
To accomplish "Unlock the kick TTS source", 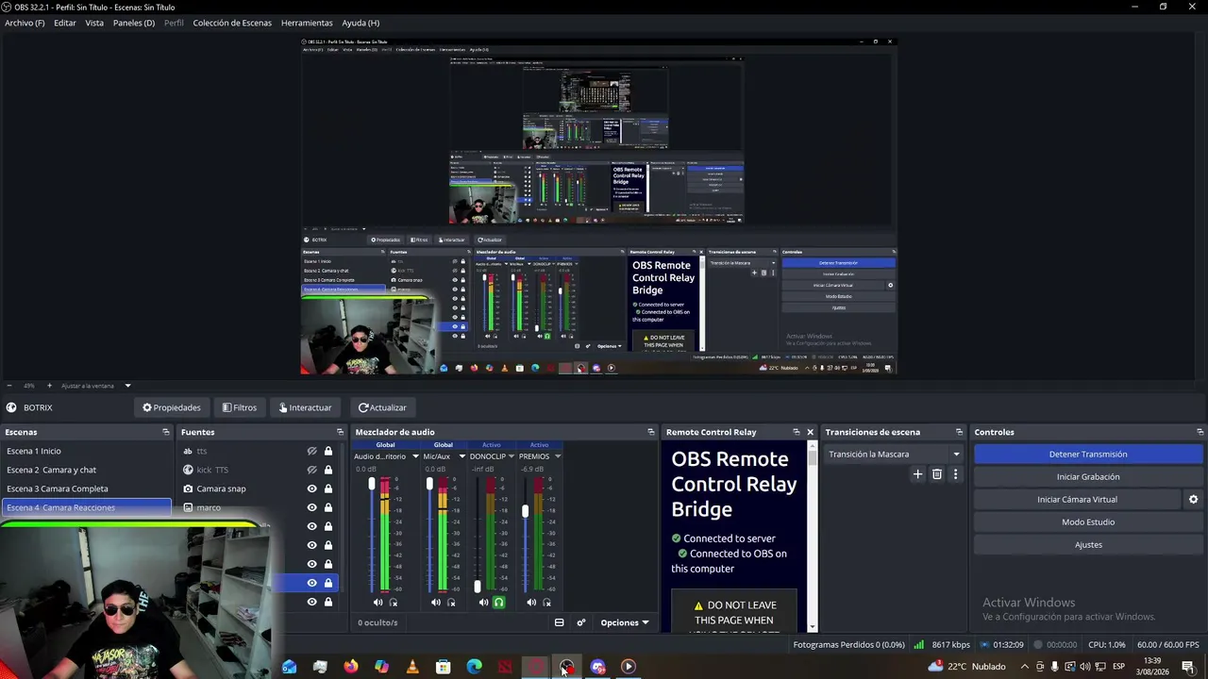I will 328,470.
